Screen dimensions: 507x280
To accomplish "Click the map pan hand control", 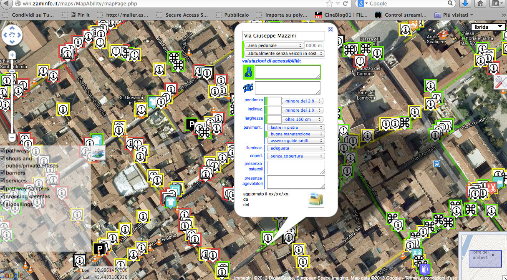I will point(12,35).
